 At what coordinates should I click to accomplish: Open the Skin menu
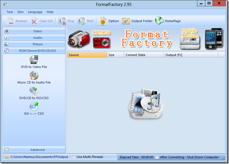pyautogui.click(x=20, y=12)
